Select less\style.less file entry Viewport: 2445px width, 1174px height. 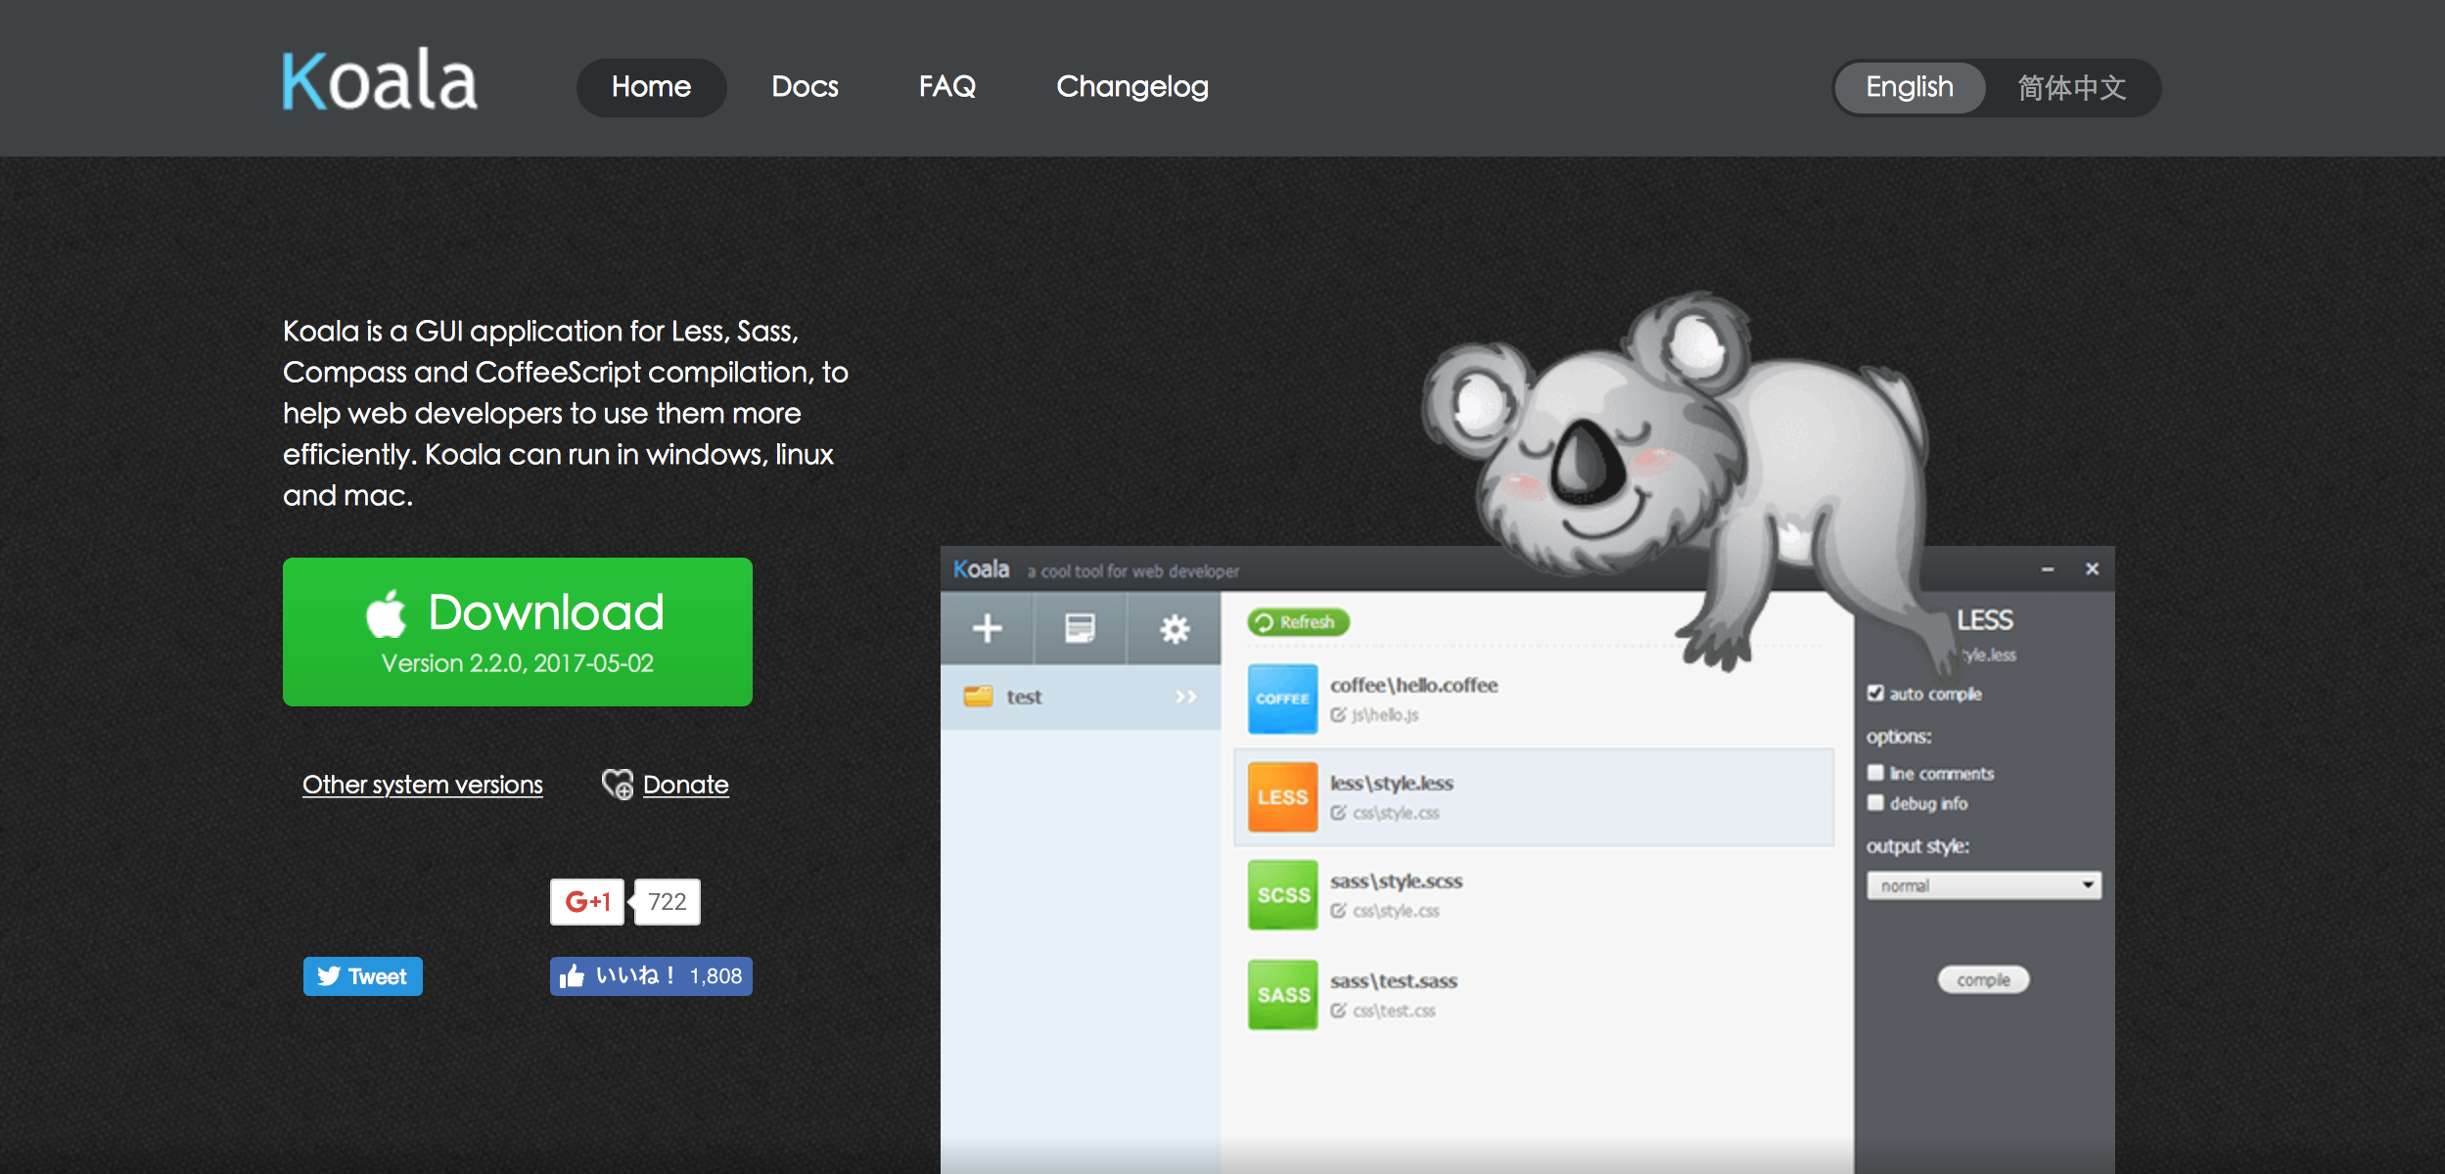coord(1534,797)
